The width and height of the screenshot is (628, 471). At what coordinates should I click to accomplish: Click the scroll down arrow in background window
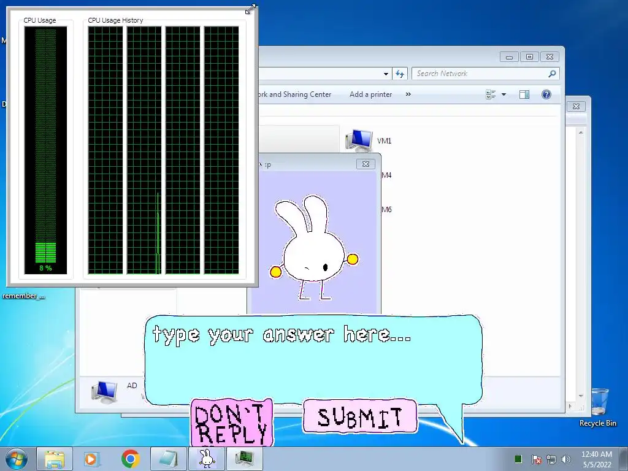[581, 396]
